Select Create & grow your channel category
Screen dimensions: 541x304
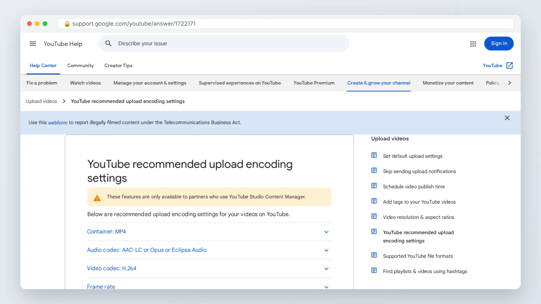[379, 83]
